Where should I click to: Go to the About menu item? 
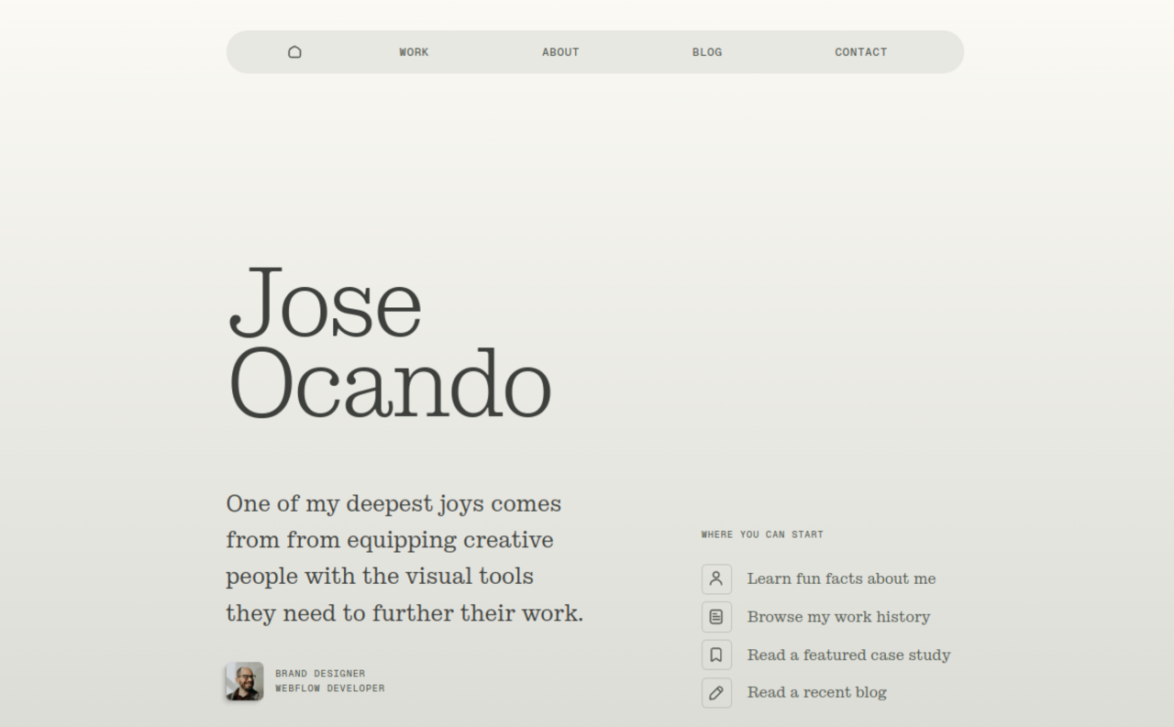point(560,52)
